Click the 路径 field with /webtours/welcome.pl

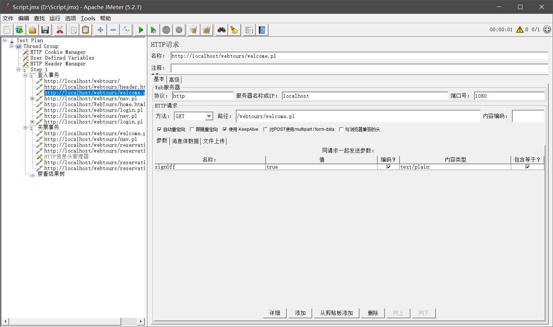click(x=358, y=116)
